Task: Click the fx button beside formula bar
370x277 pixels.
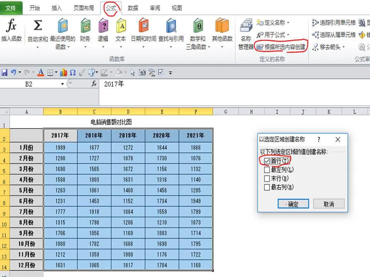Action: pyautogui.click(x=94, y=83)
